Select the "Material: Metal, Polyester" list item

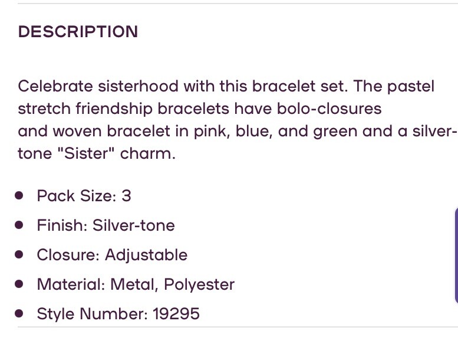pos(136,284)
